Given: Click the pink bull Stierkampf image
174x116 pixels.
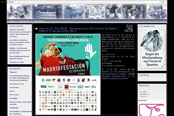Looking at the screenshot, I should [x=152, y=110].
